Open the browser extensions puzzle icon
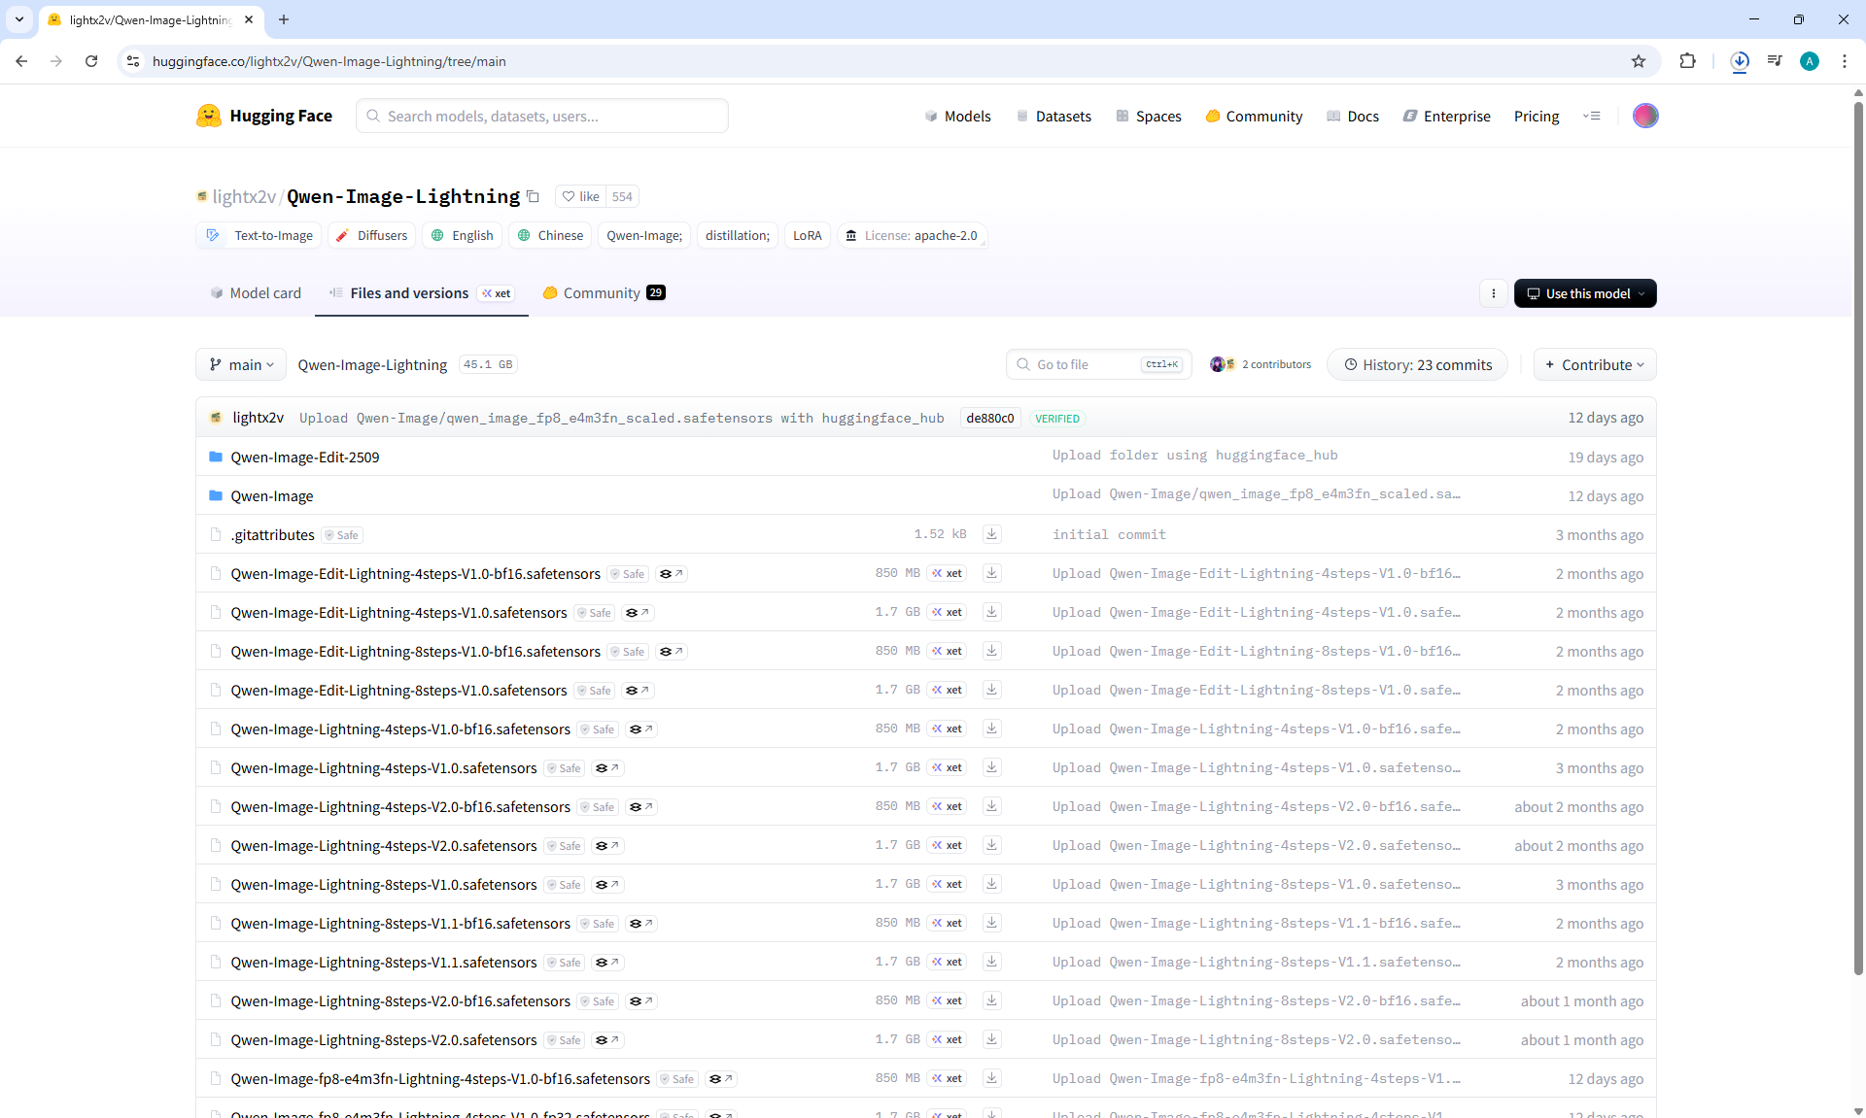The height and width of the screenshot is (1118, 1866). [x=1687, y=61]
